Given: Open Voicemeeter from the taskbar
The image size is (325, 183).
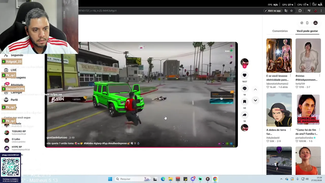Looking at the screenshot, I should (178, 179).
